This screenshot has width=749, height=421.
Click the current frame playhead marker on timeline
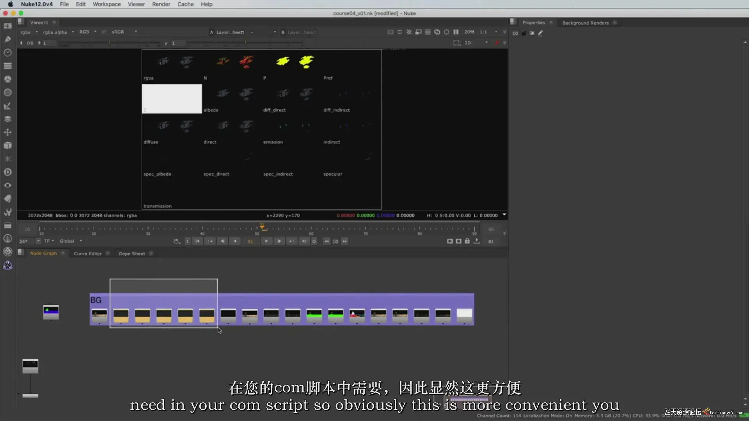point(263,227)
